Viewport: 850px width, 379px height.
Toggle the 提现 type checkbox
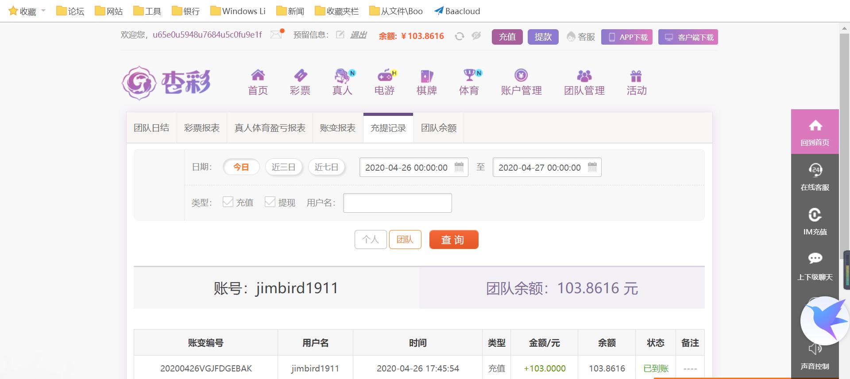pos(270,202)
